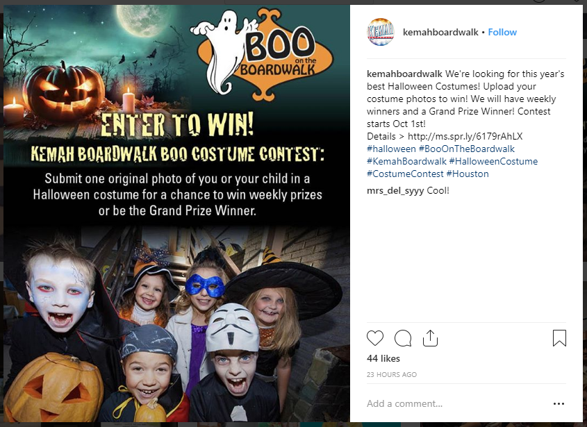Open the 23 HOURS AGO timestamp

tap(392, 375)
